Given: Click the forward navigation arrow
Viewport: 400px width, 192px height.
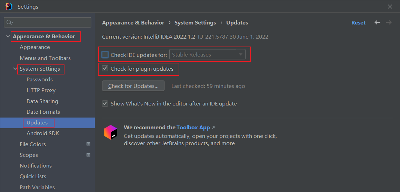Looking at the screenshot, I should pos(389,22).
